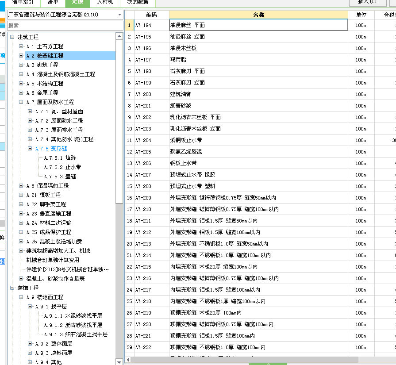Select A.9.1.2 沥青砂浆找平层 item
This screenshot has height=365, width=396.
coord(73,325)
